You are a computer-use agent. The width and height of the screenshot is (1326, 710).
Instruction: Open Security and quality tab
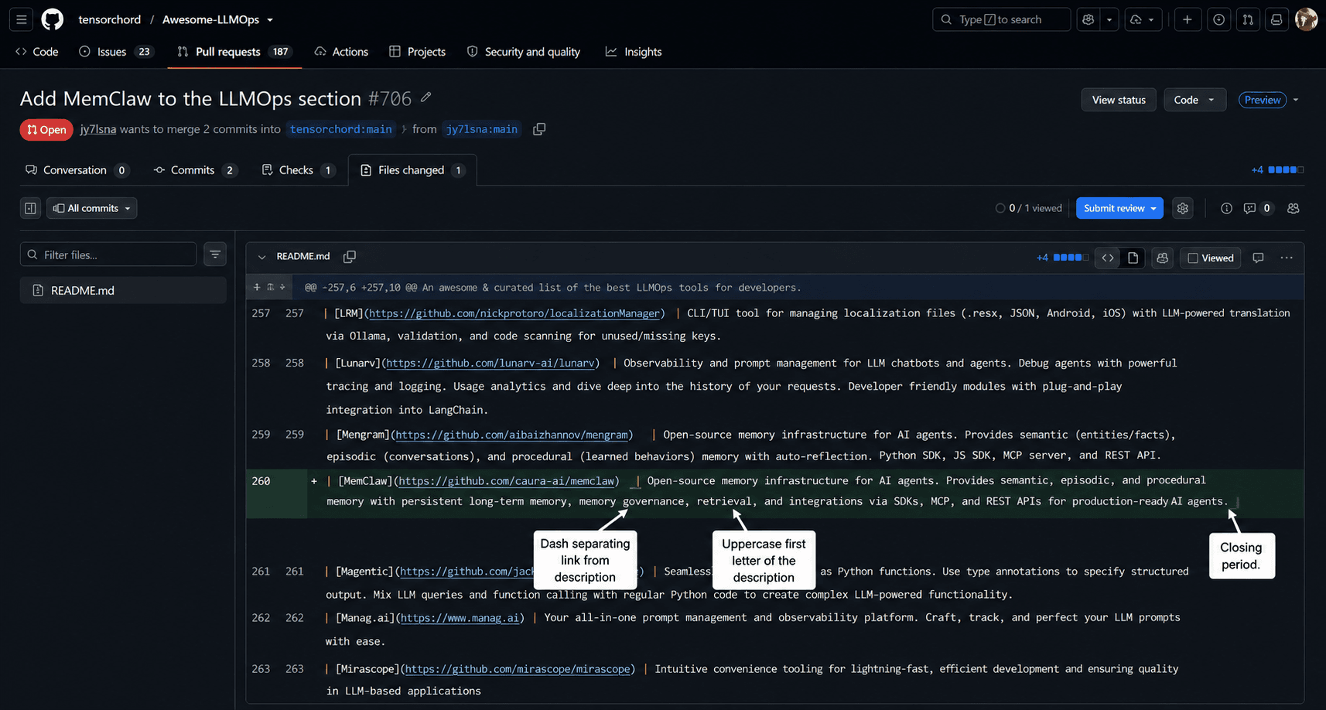pos(524,52)
